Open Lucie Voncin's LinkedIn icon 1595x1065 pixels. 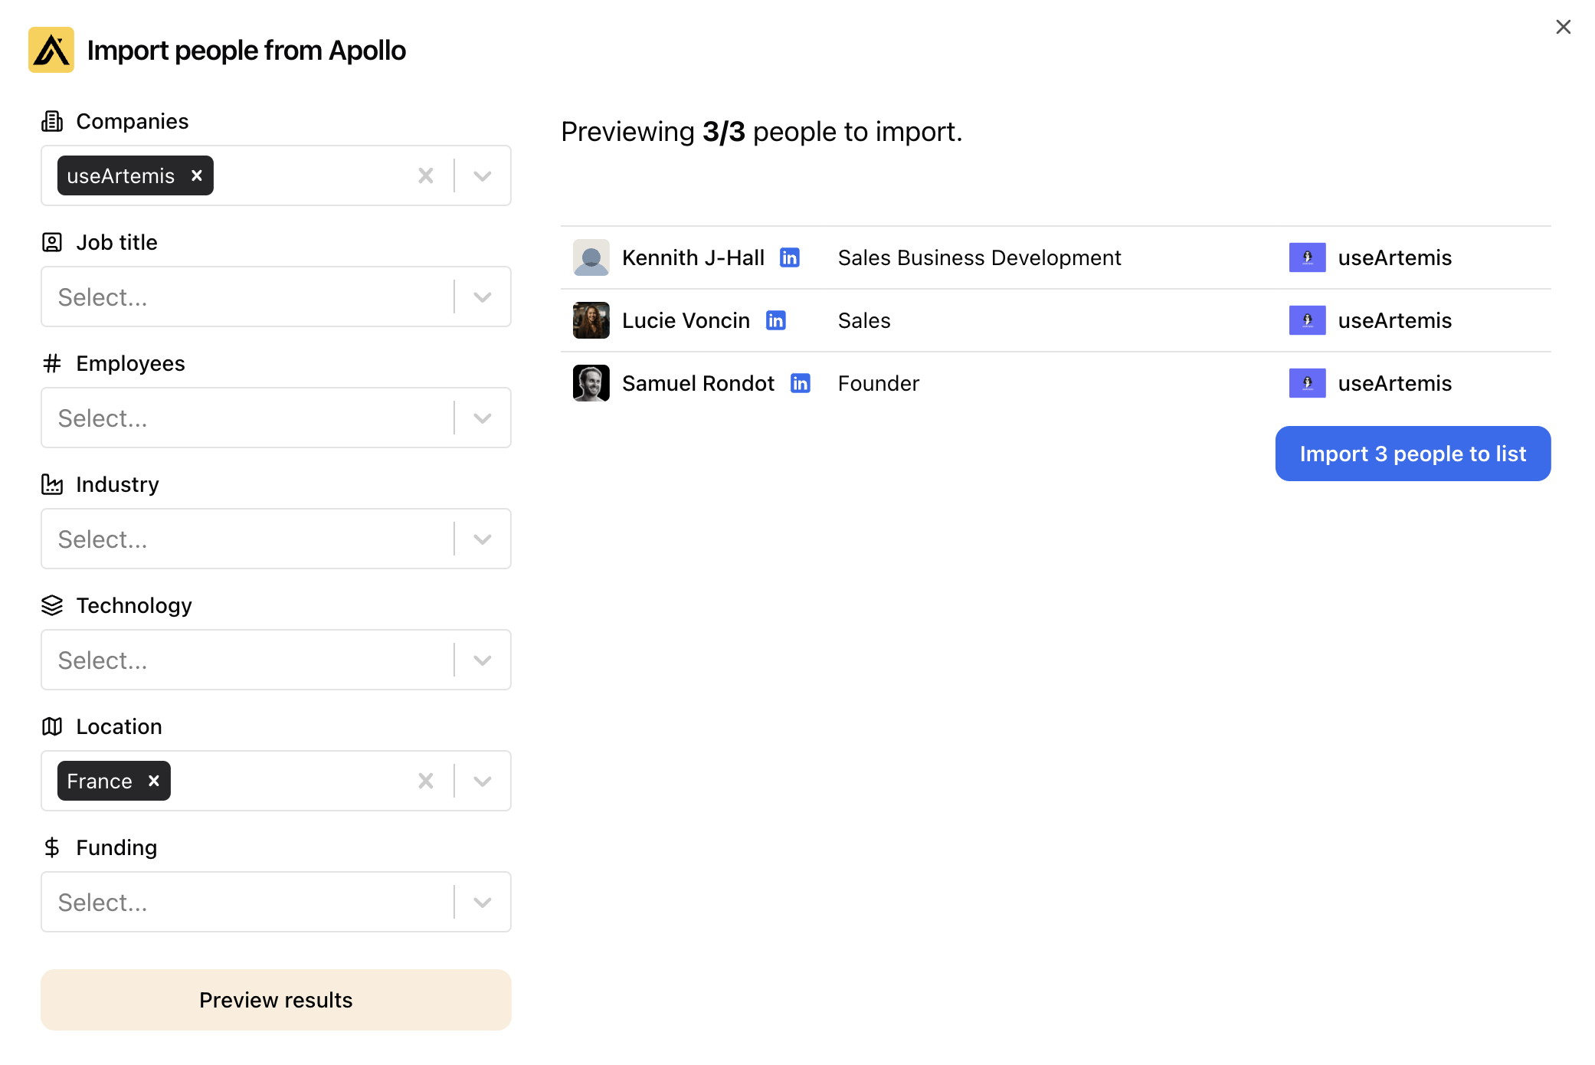[x=776, y=320]
